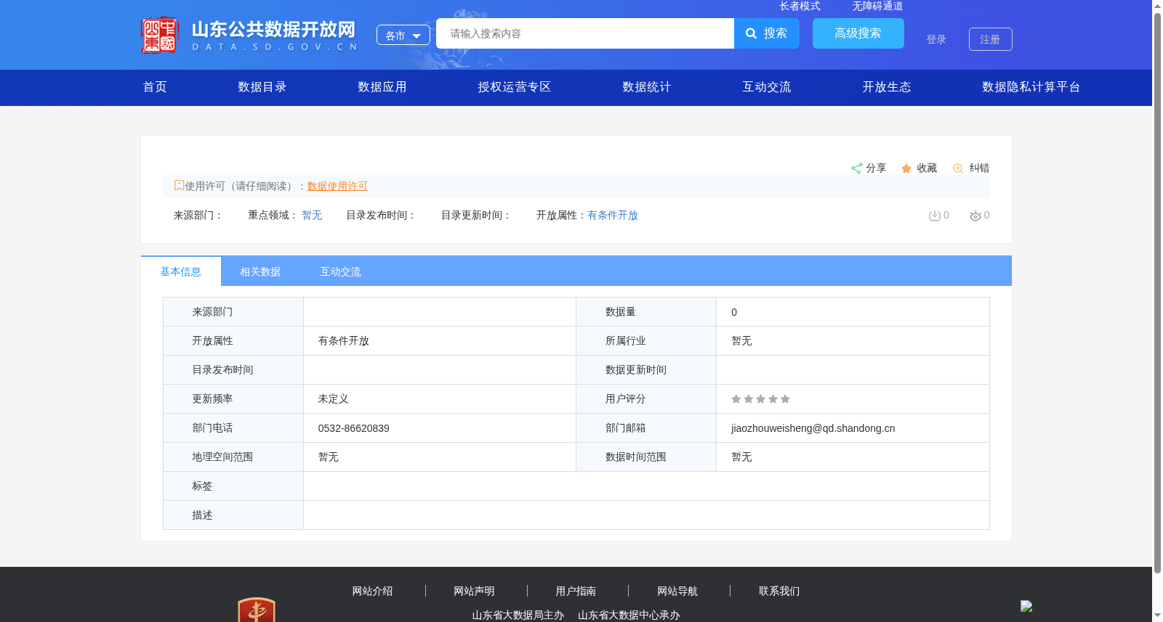Viewport: 1163px width, 622px height.
Task: Click the department phone 0532-86620839
Action: [354, 428]
